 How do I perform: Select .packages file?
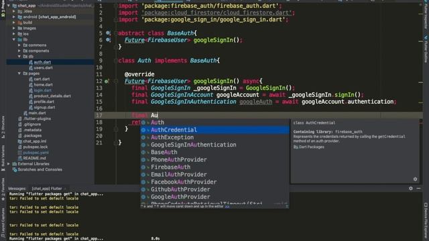32,135
